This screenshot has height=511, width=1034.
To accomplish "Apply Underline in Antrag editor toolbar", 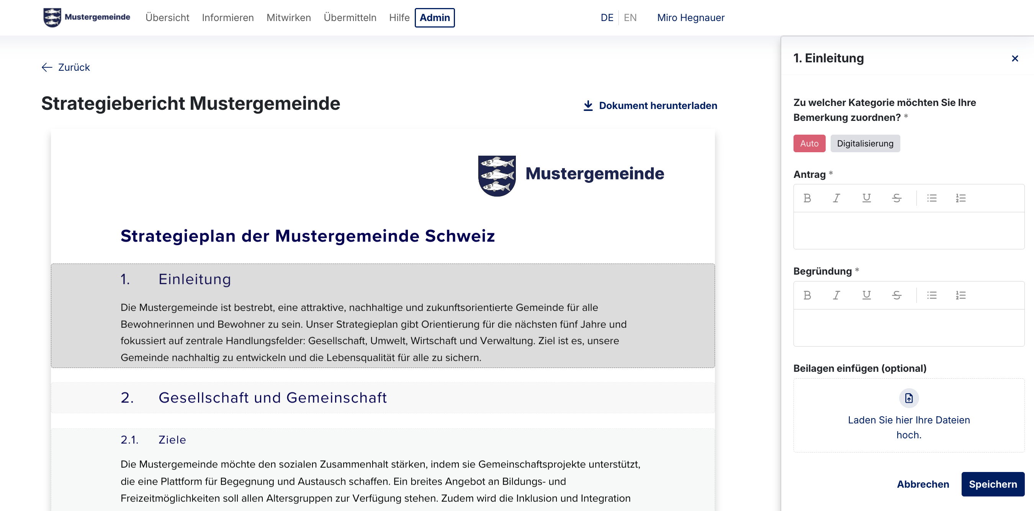I will 866,198.
